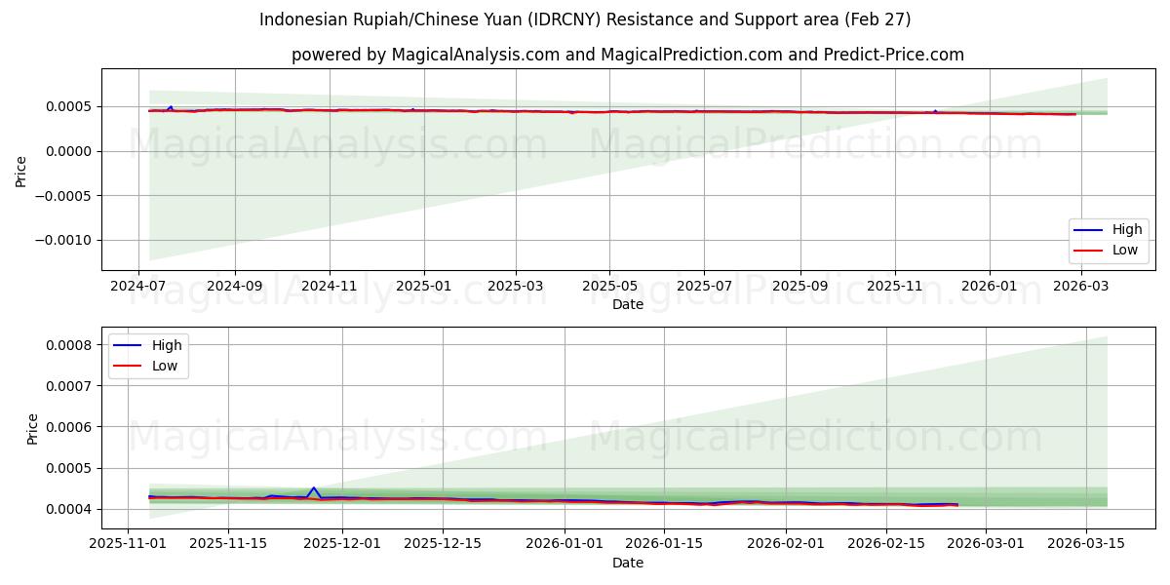Click the Date axis label on top chart
1170x585 pixels.
(630, 304)
